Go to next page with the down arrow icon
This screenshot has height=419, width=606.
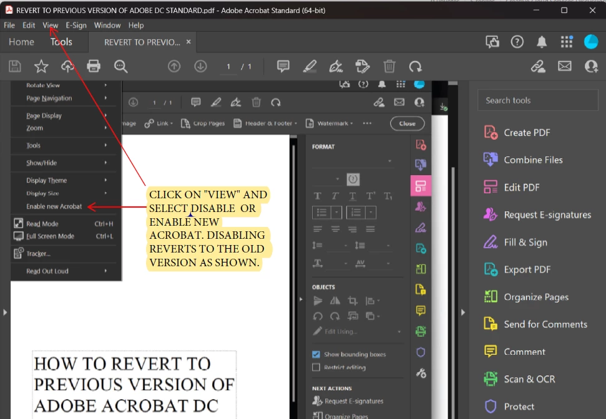pyautogui.click(x=200, y=67)
